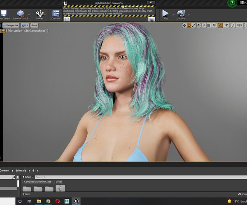Click the capture region icon in screenshot dialog
The height and width of the screenshot is (205, 247).
67,19
